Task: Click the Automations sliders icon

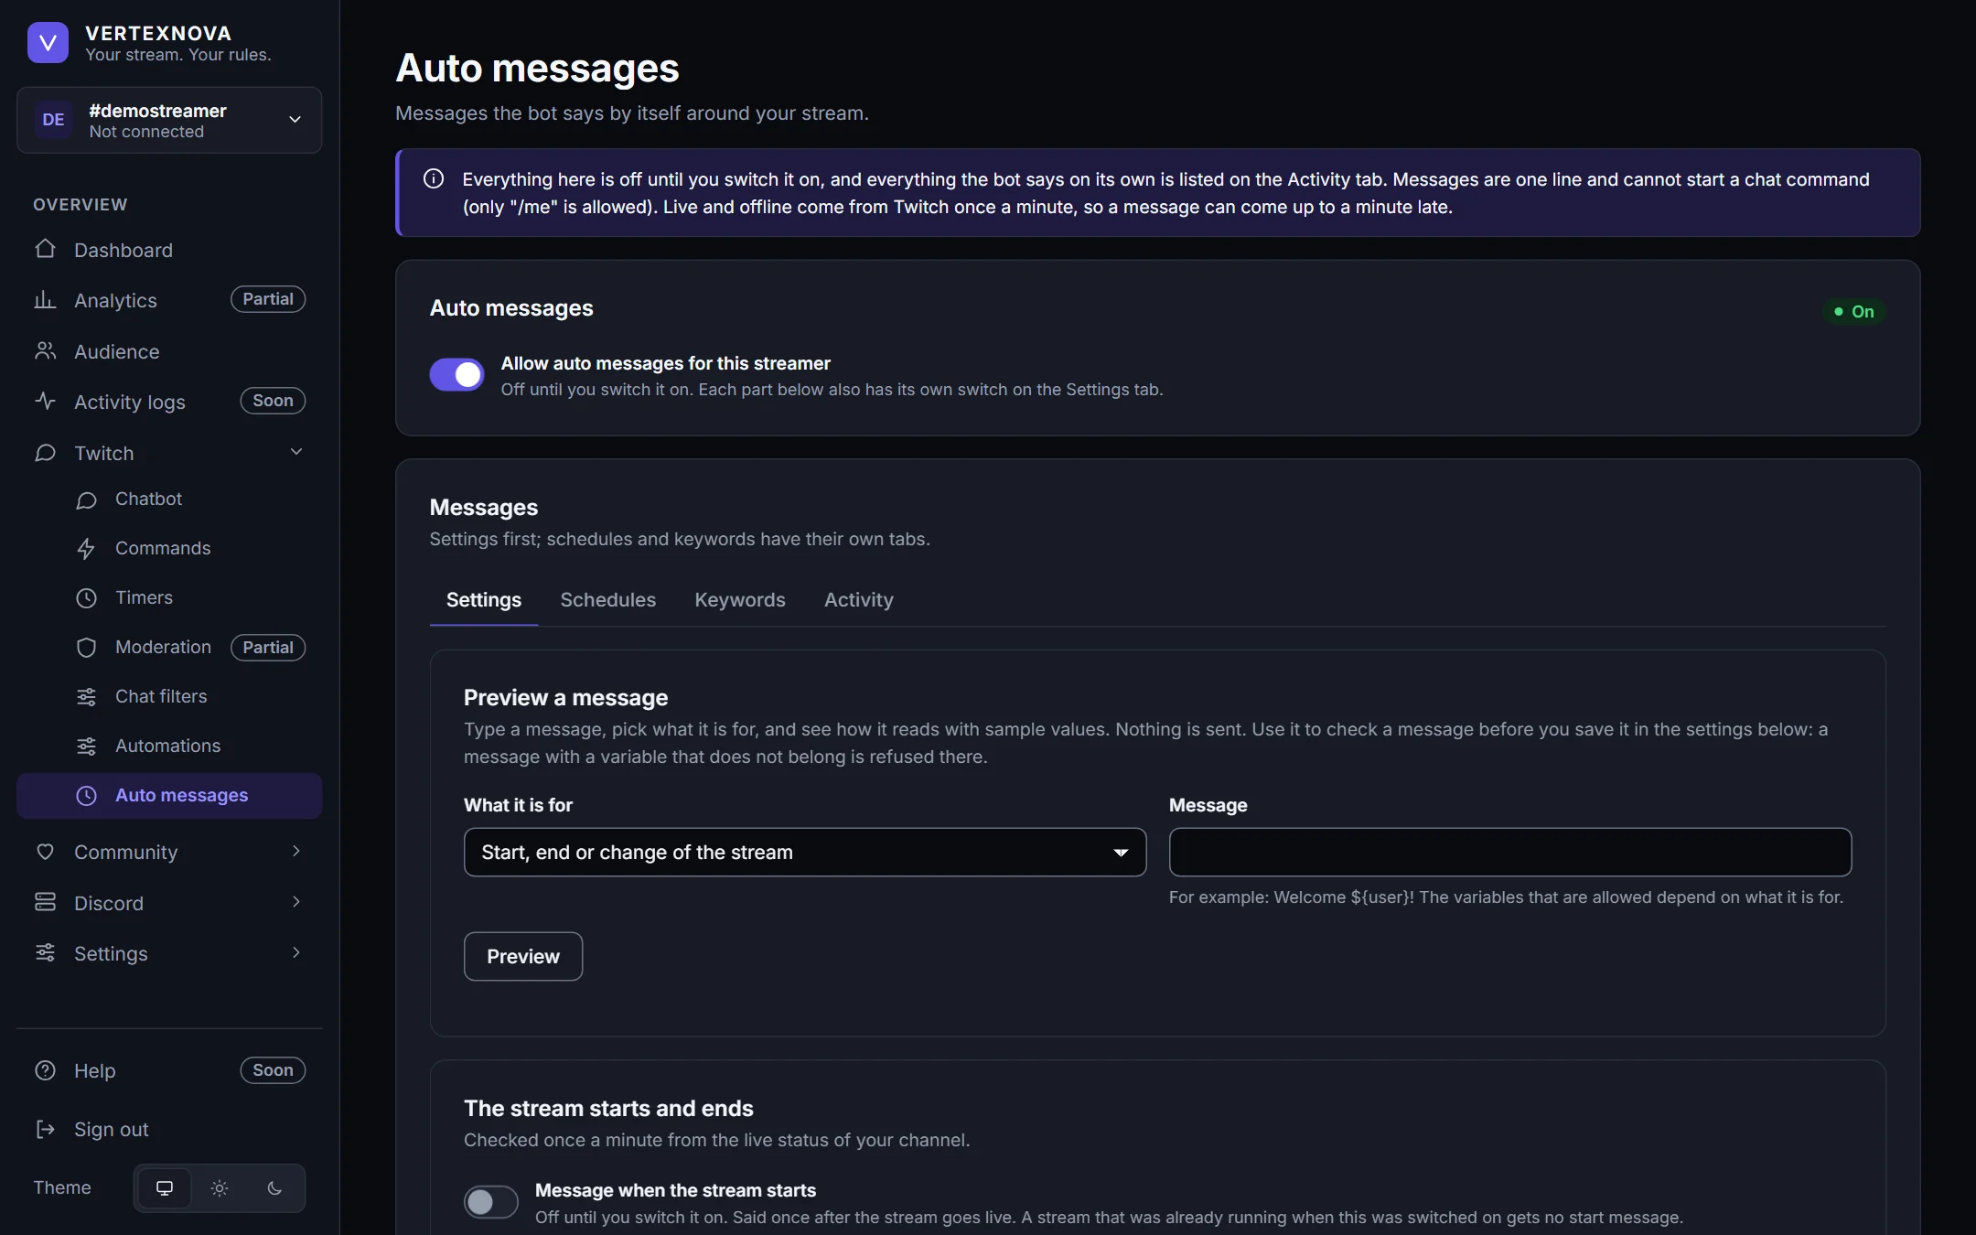Action: click(x=86, y=746)
